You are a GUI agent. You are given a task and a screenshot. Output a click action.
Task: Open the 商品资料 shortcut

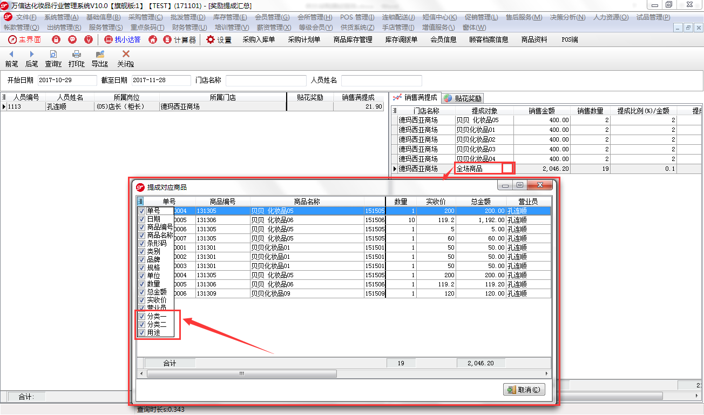534,39
